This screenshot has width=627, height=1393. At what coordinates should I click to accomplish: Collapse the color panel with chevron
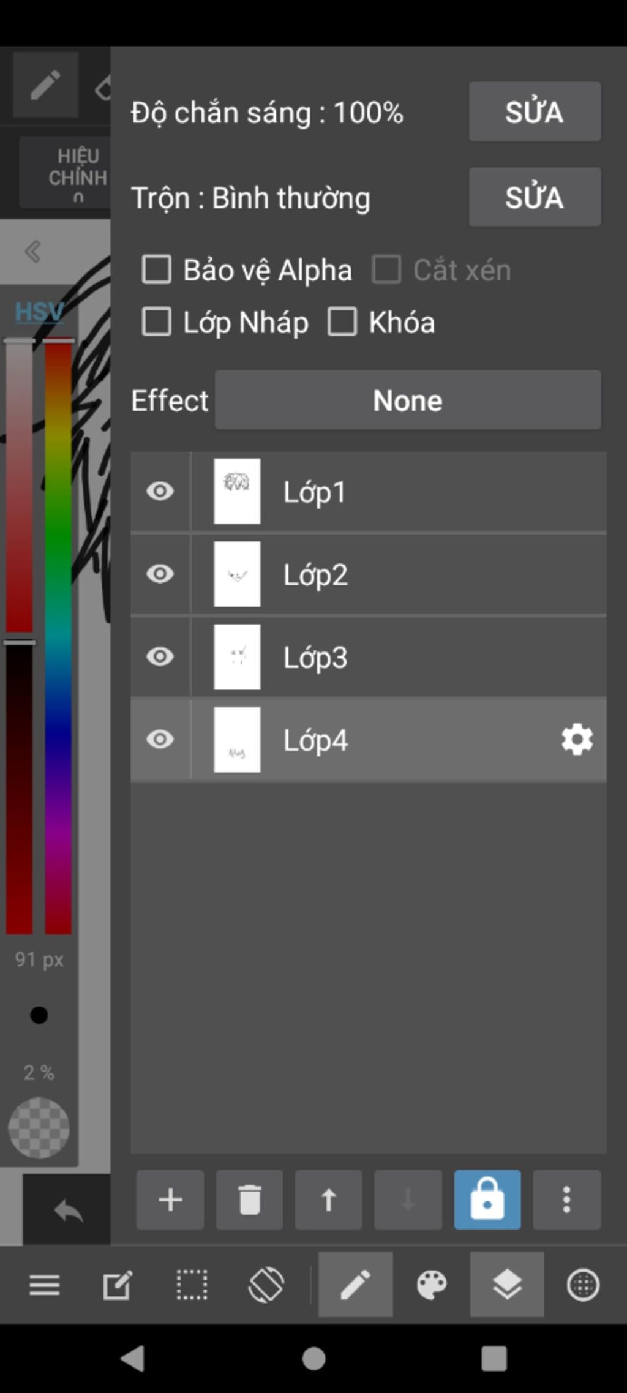[x=33, y=252]
